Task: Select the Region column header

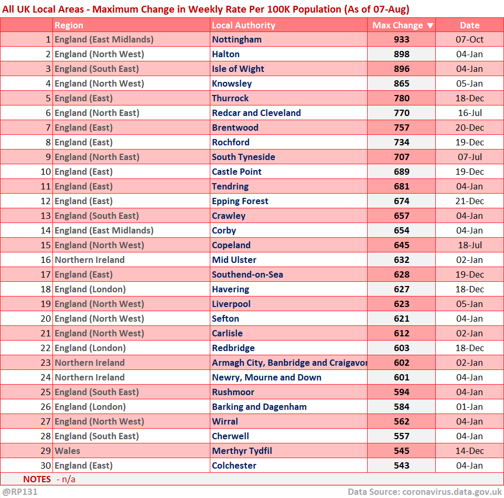Action: tap(69, 25)
